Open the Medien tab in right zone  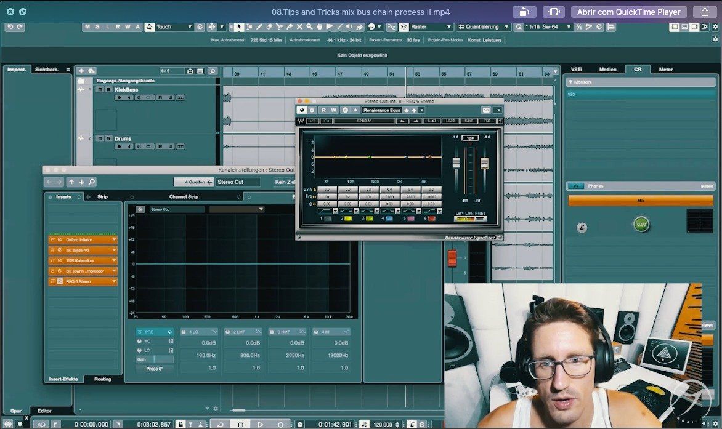pyautogui.click(x=607, y=70)
